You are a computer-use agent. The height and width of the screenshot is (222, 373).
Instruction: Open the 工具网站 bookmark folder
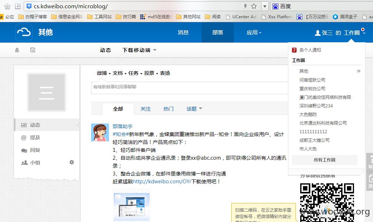coord(99,16)
